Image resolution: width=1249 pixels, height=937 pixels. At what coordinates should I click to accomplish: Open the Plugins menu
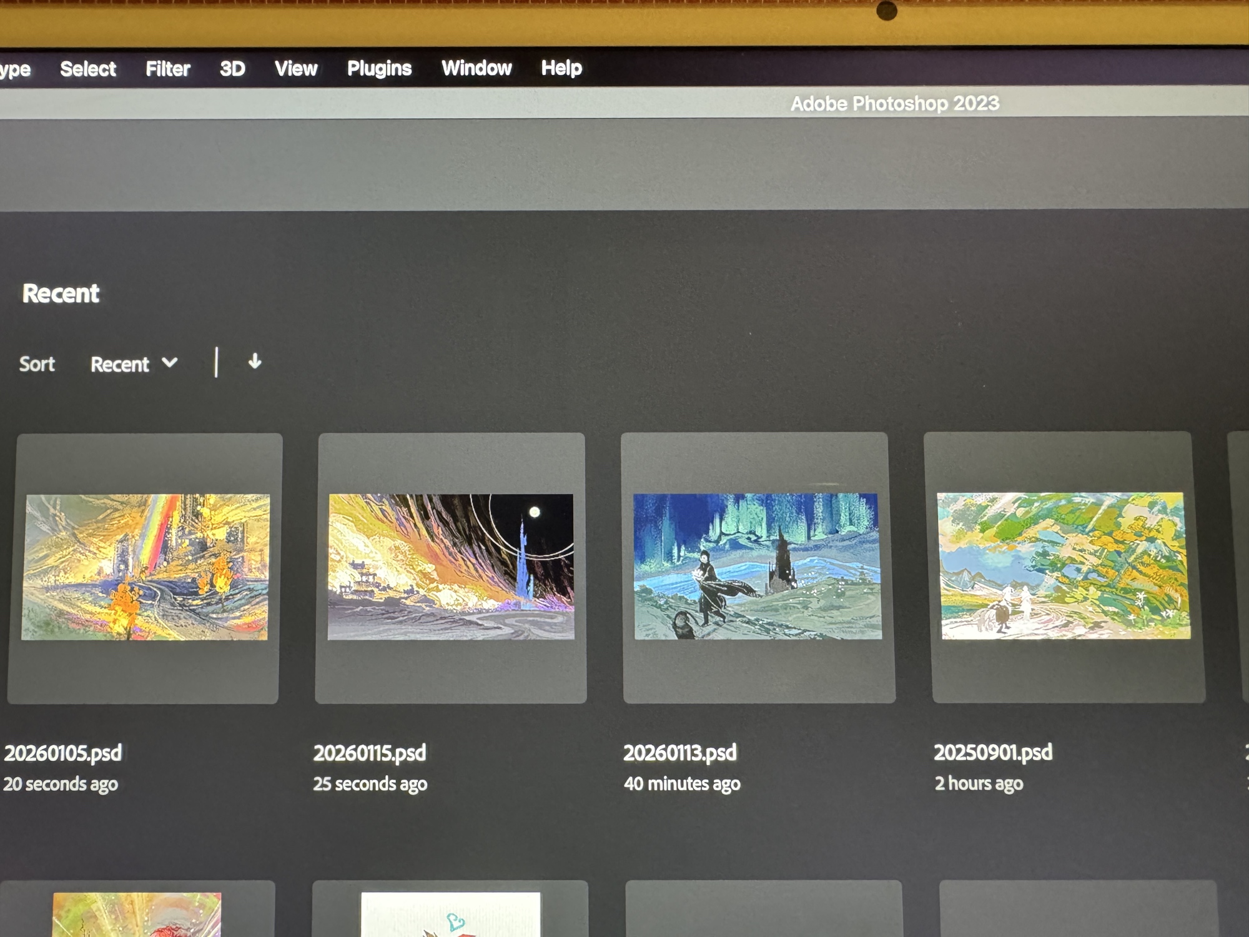379,68
